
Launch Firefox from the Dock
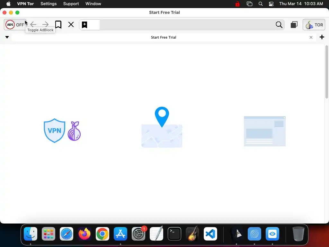[84, 234]
